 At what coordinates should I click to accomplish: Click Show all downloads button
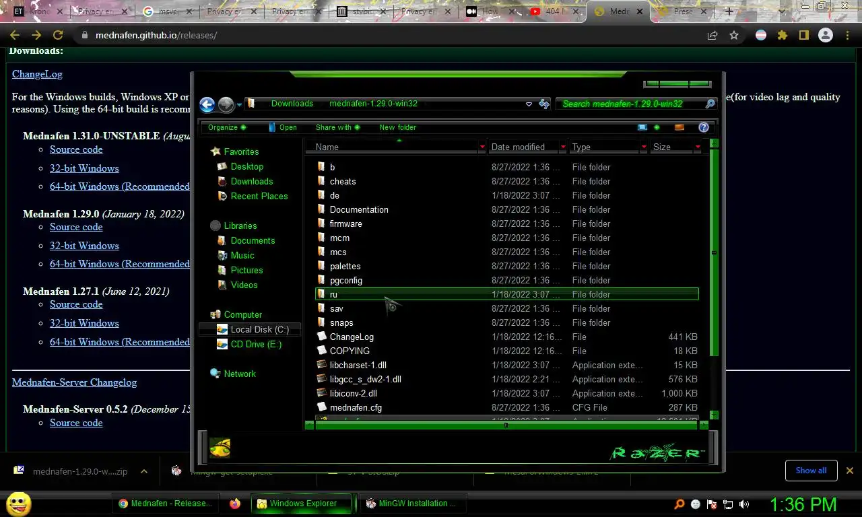tap(811, 471)
